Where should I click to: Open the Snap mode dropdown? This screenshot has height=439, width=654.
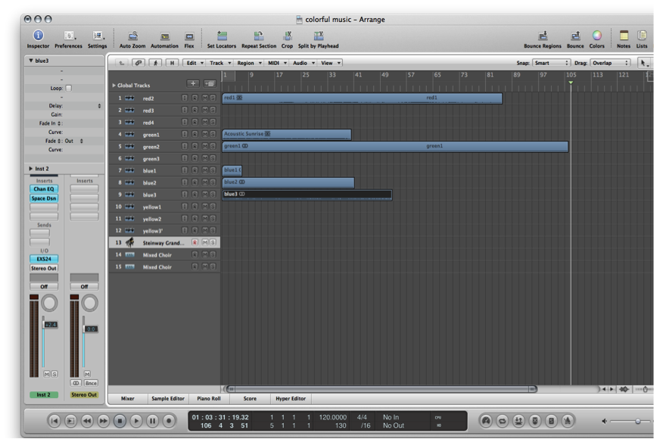551,64
